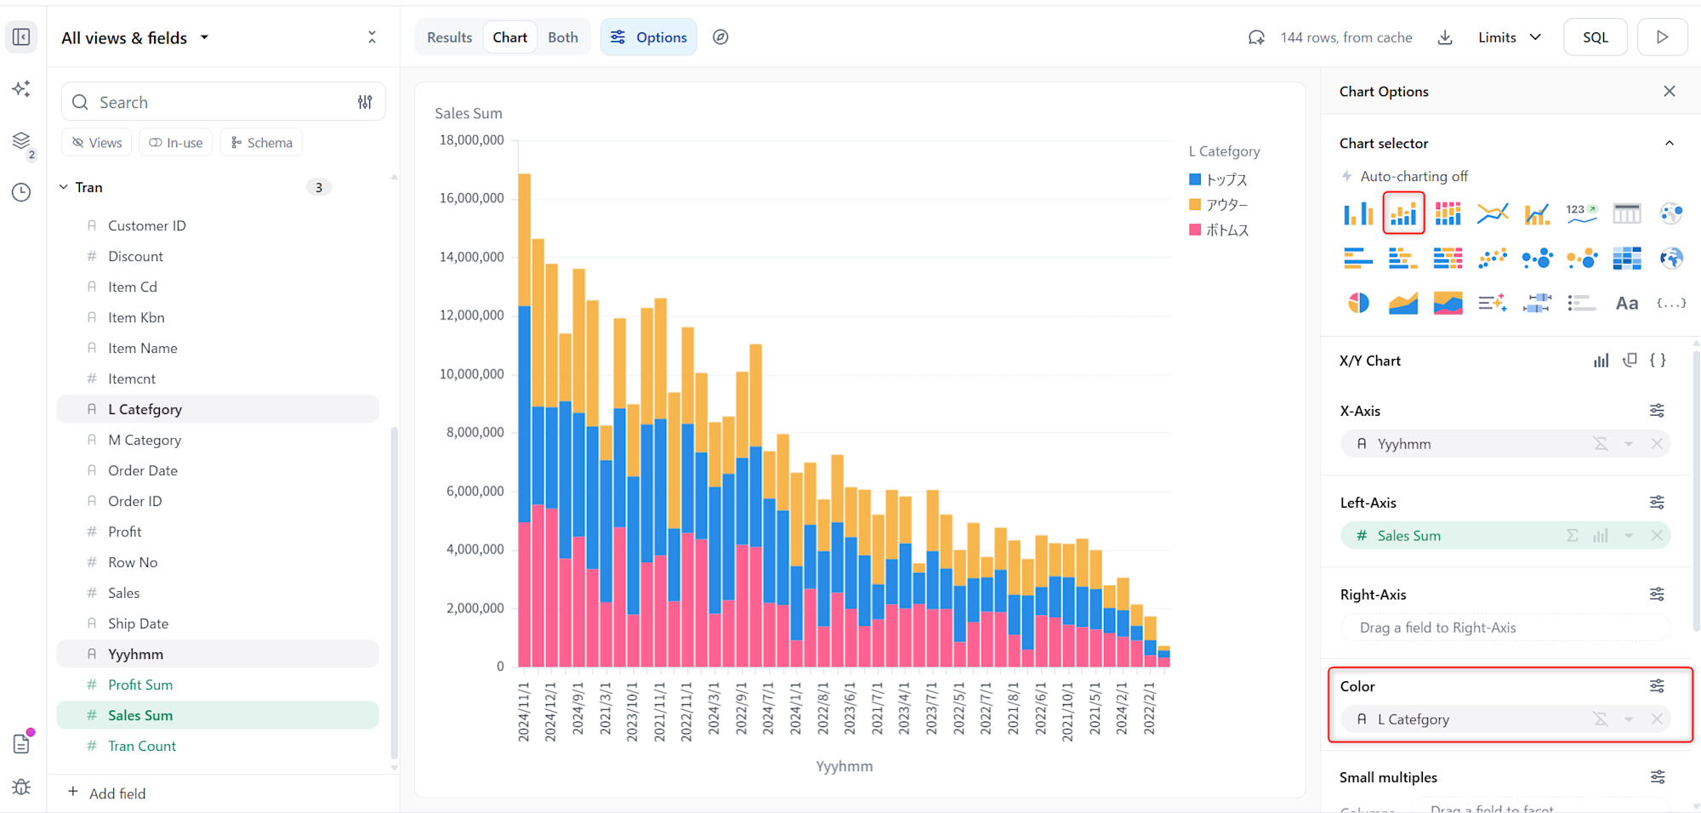Switch to the Both tab

pos(562,37)
